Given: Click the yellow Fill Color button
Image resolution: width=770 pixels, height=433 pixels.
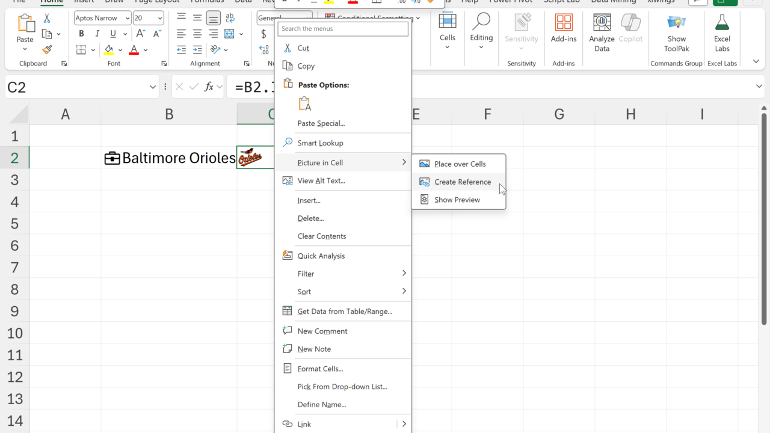Looking at the screenshot, I should tap(109, 50).
